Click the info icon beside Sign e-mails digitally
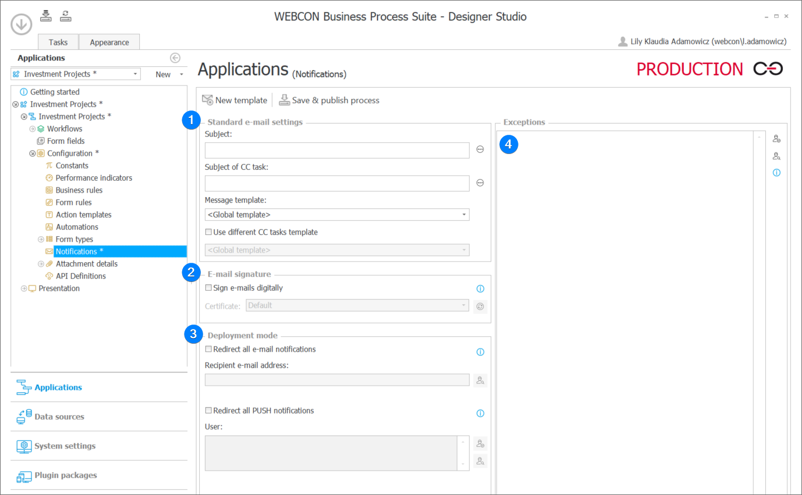802x495 pixels. coord(480,289)
